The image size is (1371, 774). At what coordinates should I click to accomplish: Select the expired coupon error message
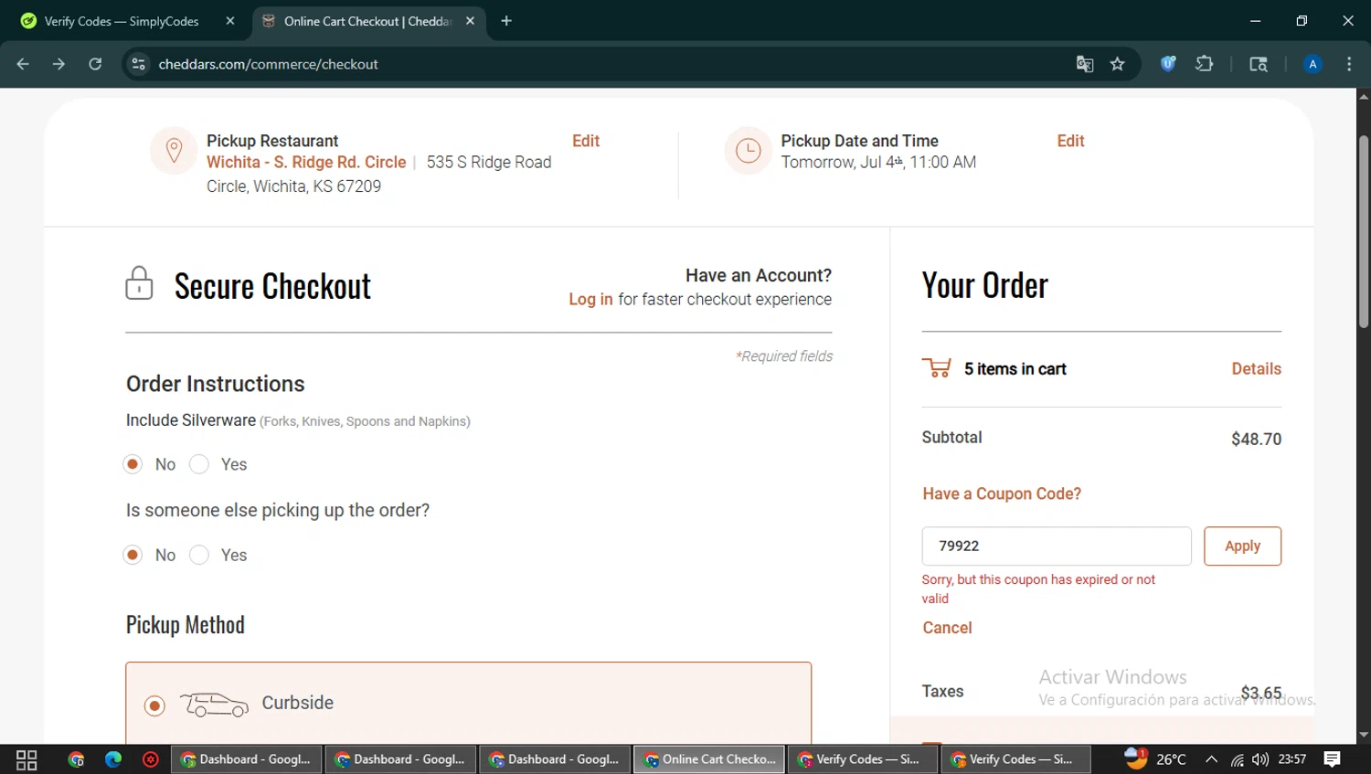1038,588
